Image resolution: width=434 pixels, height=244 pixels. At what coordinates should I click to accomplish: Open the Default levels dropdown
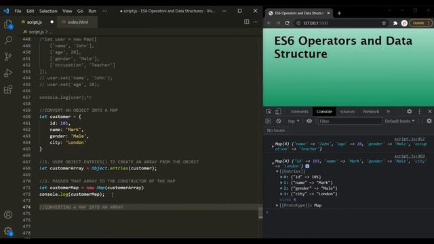point(399,121)
